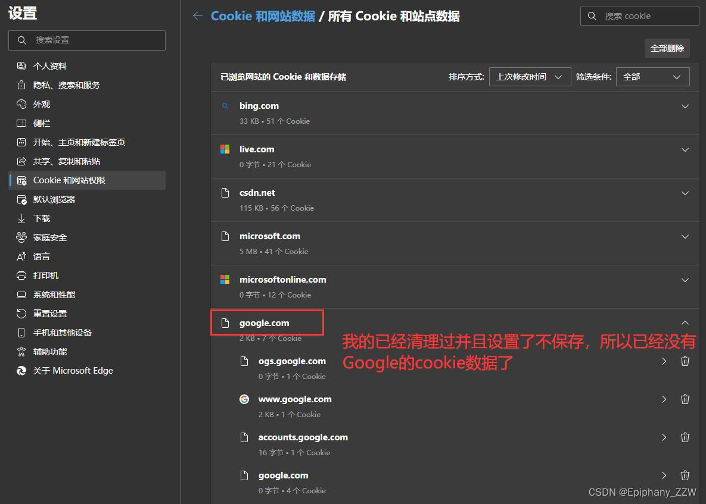Image resolution: width=706 pixels, height=504 pixels.
Task: Focus the 搜索设置 input field
Action: pyautogui.click(x=87, y=40)
